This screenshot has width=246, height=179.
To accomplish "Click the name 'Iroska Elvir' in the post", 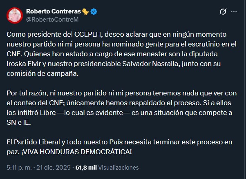I will (x=25, y=64).
